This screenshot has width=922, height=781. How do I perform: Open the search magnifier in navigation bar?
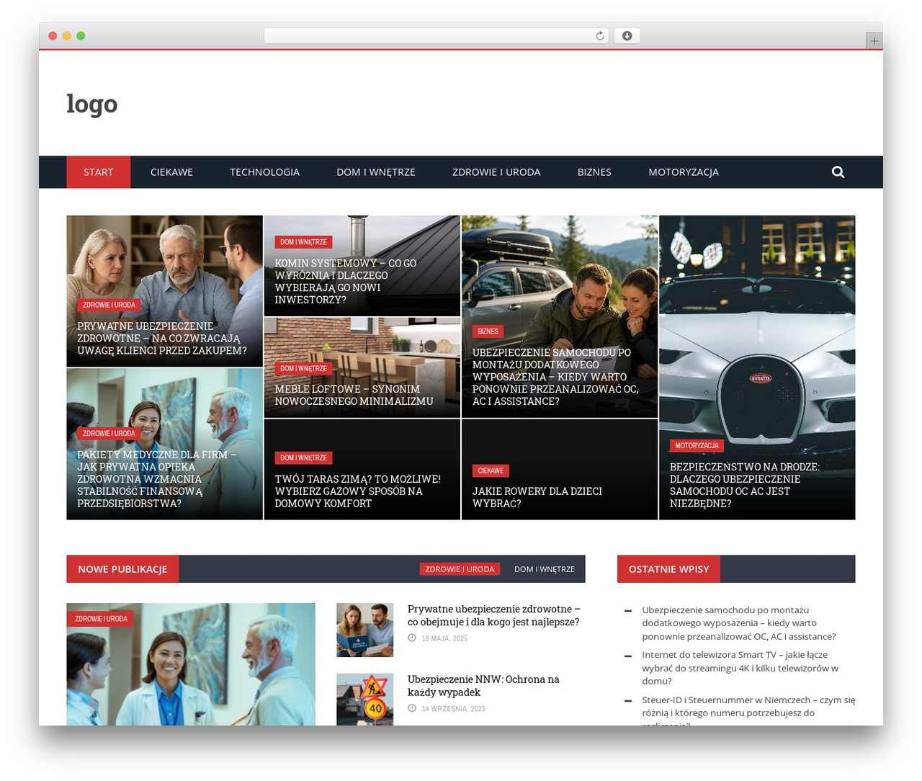tap(838, 172)
